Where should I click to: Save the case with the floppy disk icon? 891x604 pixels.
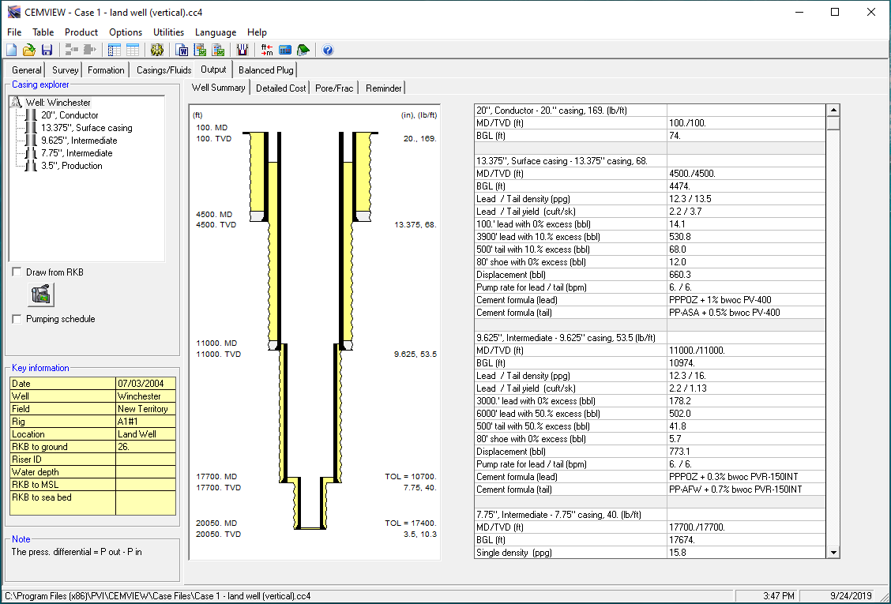tap(47, 50)
